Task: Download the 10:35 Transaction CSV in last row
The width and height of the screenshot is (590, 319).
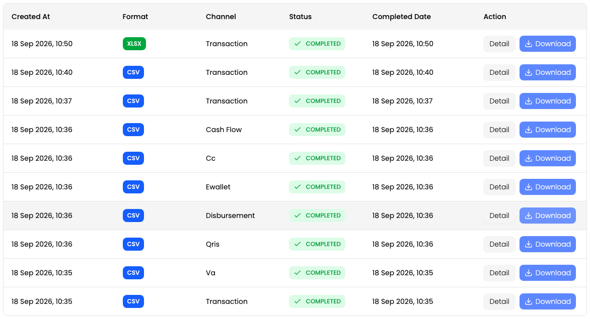Action: click(548, 301)
